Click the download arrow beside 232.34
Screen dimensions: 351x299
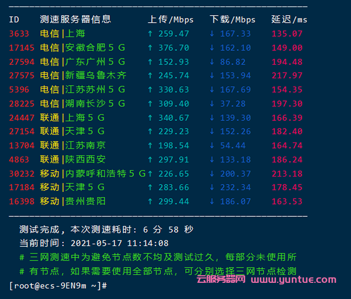click(212, 187)
